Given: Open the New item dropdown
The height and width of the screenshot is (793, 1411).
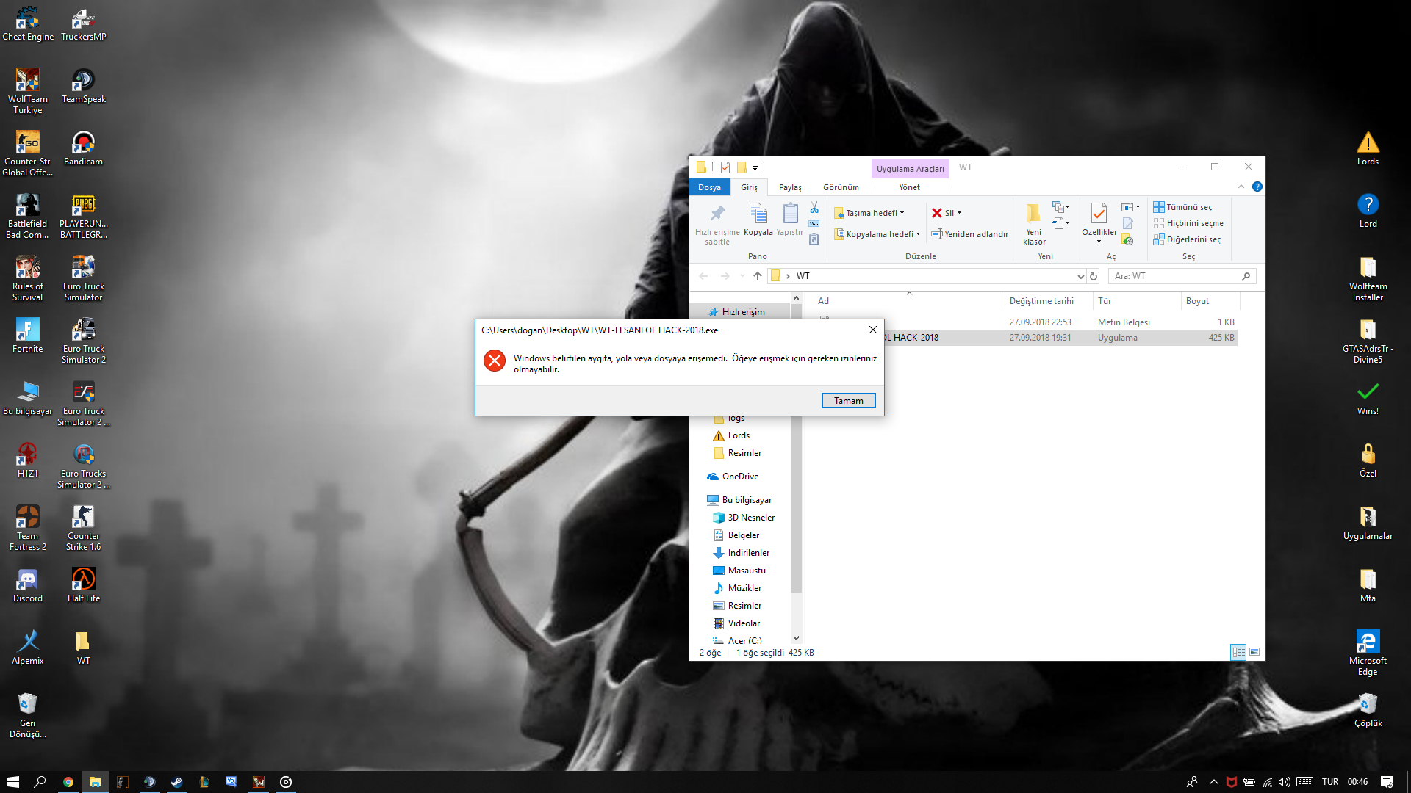Looking at the screenshot, I should click(1060, 207).
